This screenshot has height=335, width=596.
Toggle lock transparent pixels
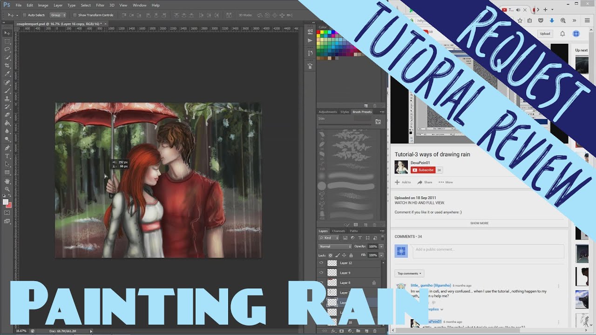[331, 255]
